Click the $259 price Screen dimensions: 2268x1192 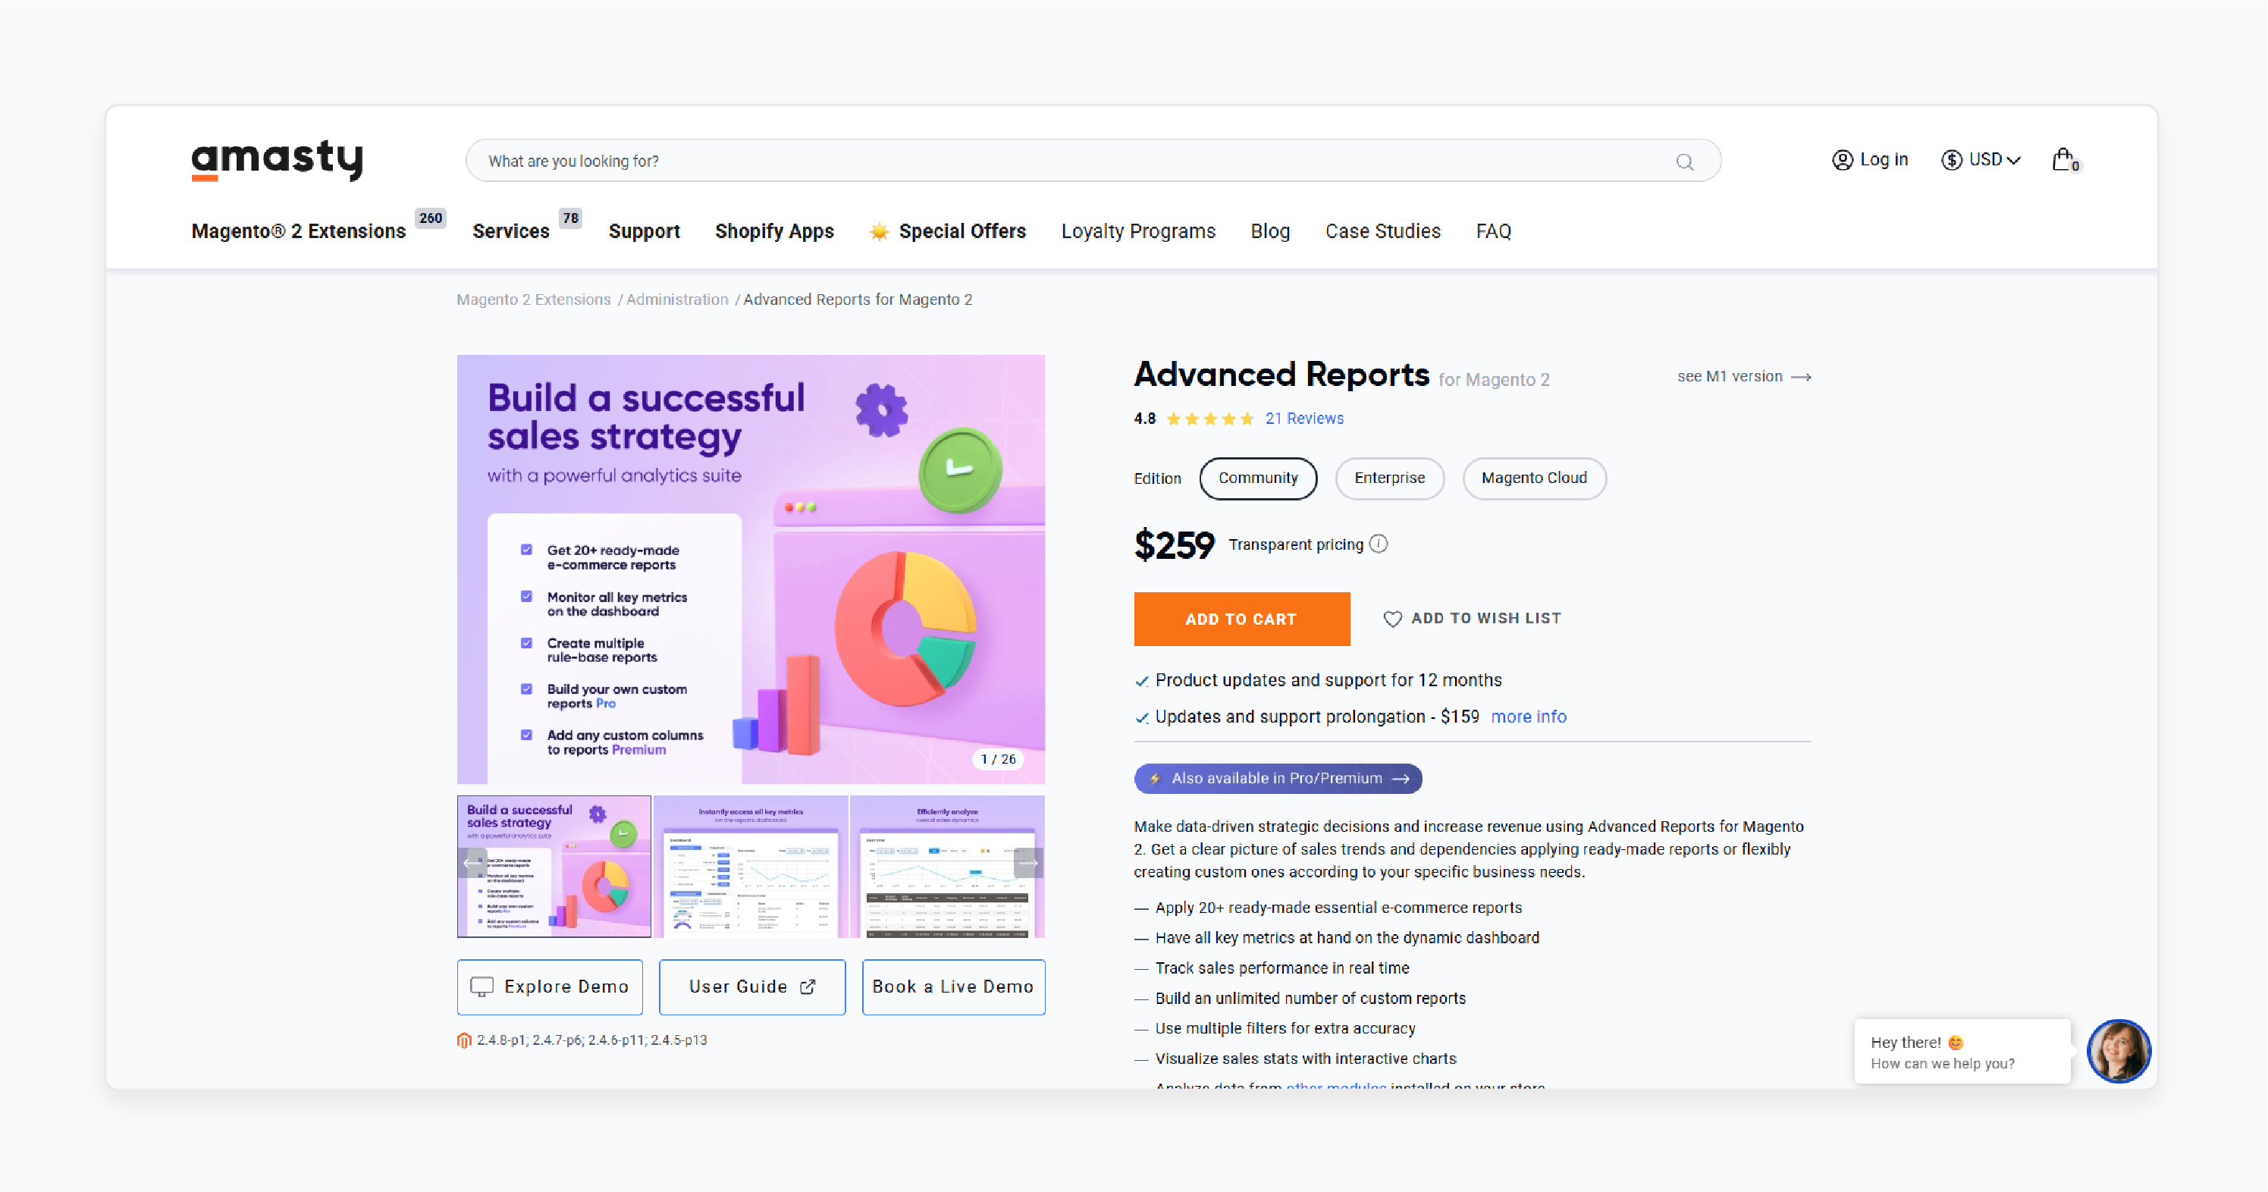coord(1174,546)
